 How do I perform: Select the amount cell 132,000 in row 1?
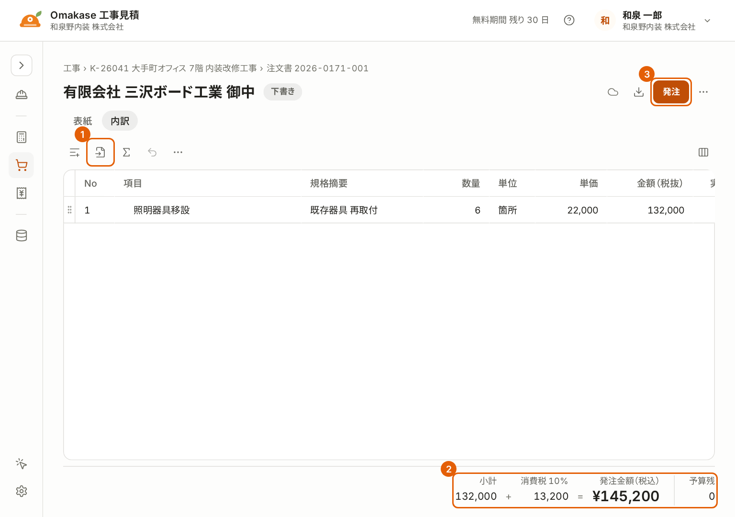(650, 210)
